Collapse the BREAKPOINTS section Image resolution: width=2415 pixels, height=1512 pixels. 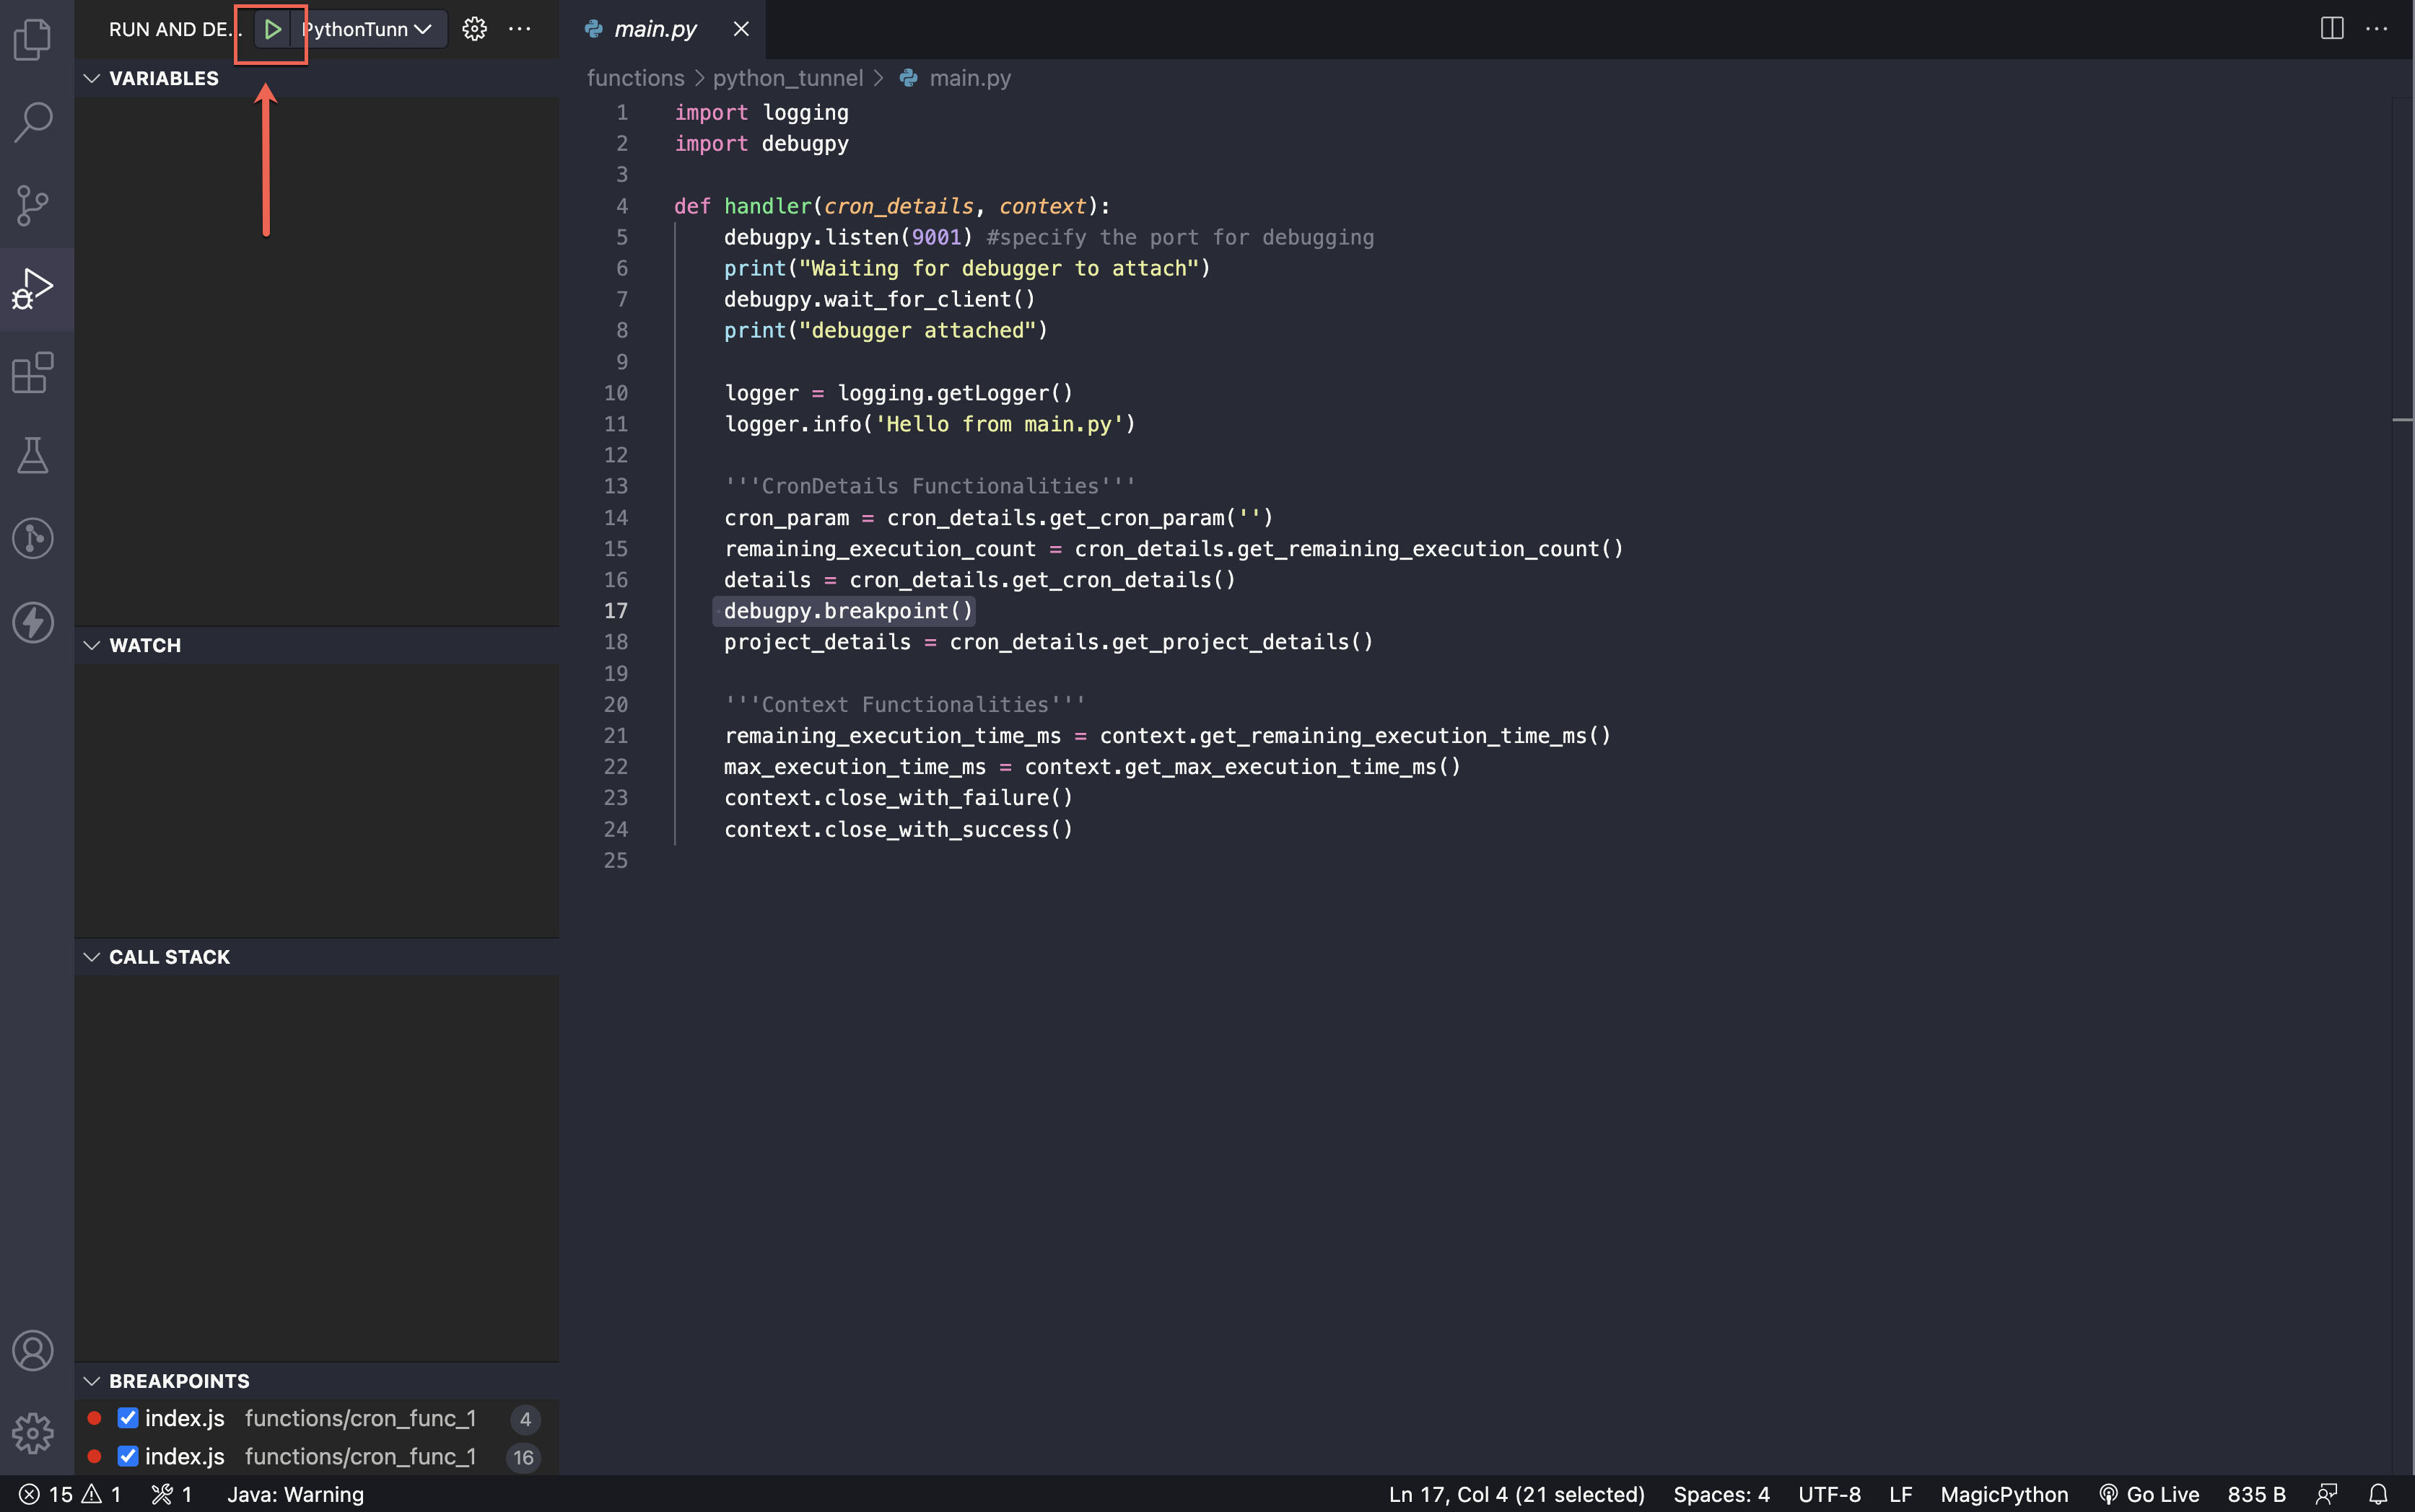[x=317, y=1381]
